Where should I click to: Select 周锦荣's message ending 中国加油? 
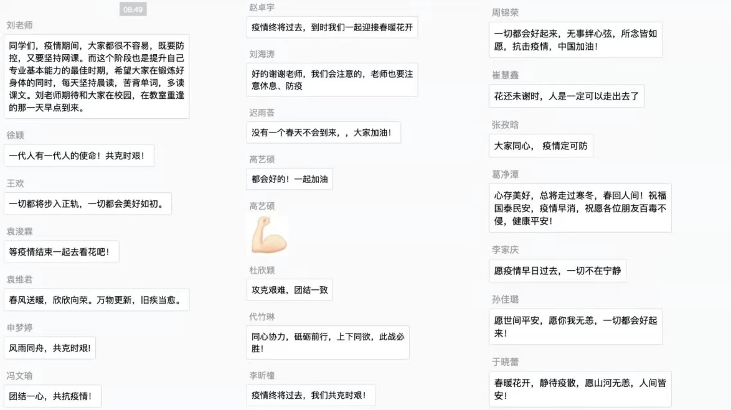(x=575, y=40)
